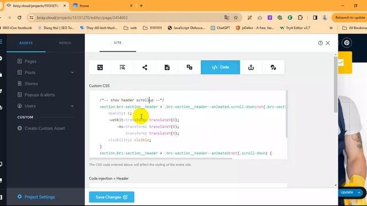
Task: Open the All Bookmarks folder
Action: pos(354,28)
